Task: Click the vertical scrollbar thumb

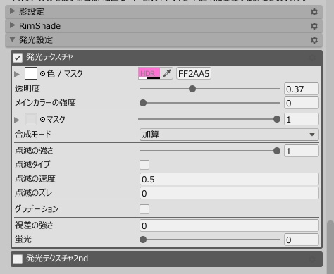Action: point(331,247)
